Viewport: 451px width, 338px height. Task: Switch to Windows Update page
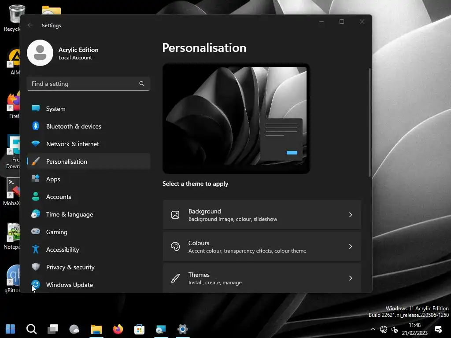coord(89,285)
